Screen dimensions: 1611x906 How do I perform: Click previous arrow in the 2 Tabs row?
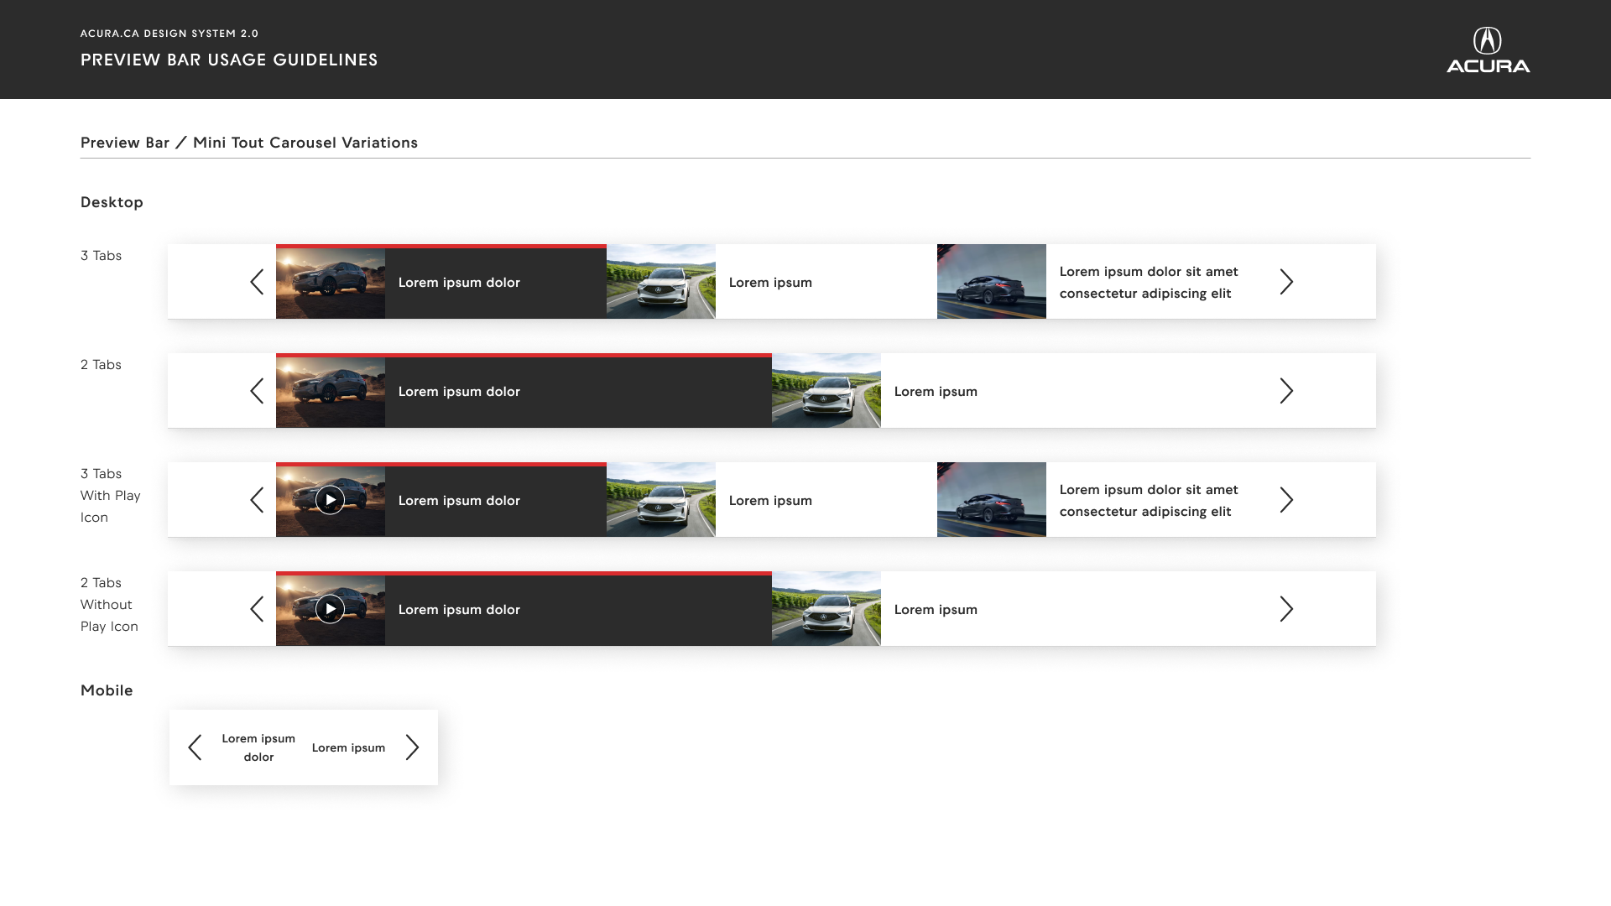click(257, 391)
